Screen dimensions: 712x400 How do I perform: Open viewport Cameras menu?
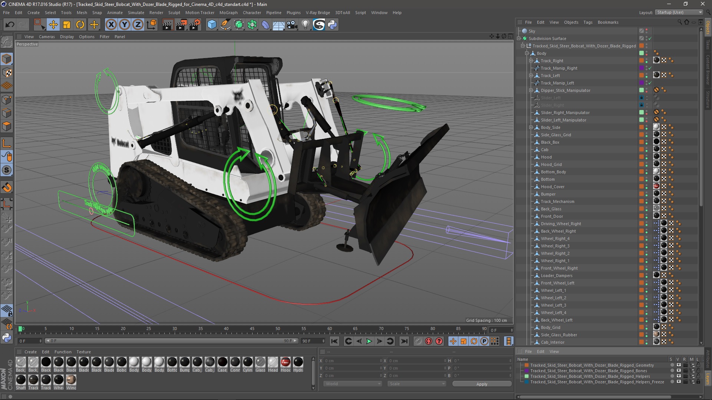pos(47,37)
